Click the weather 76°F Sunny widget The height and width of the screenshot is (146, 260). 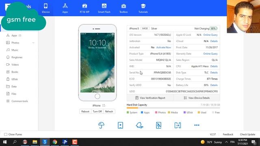click(x=211, y=142)
